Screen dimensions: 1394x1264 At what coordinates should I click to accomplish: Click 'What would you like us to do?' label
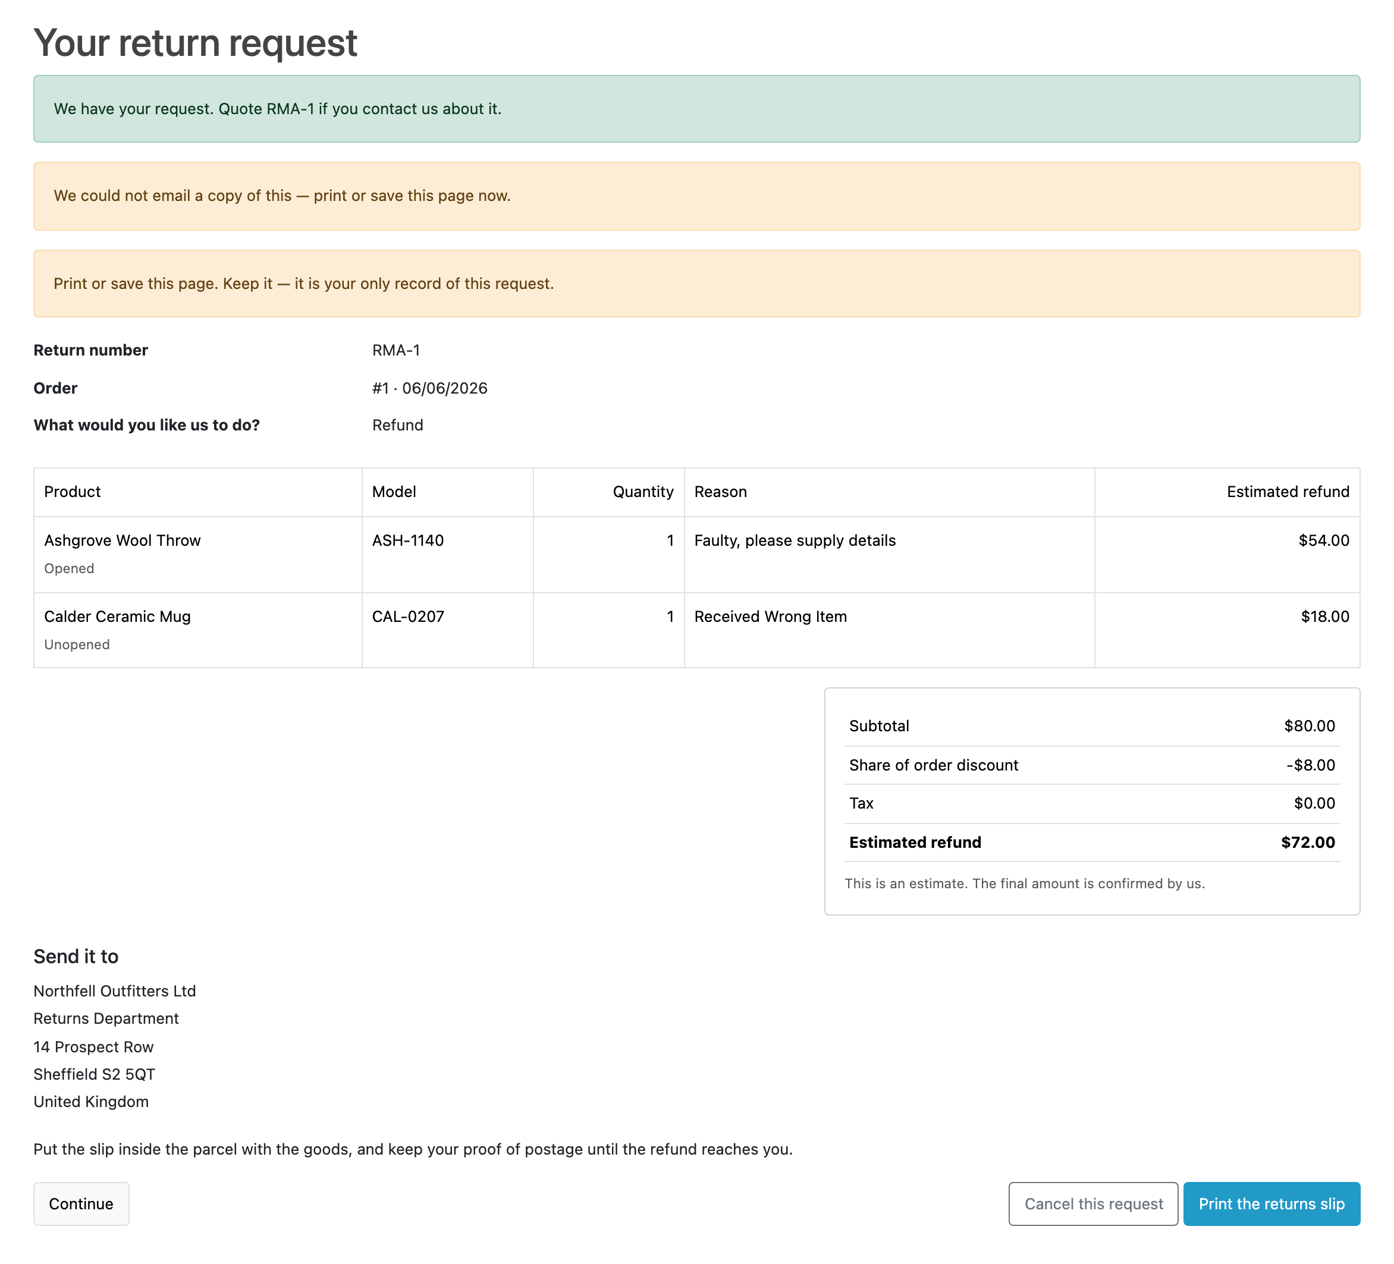146,425
